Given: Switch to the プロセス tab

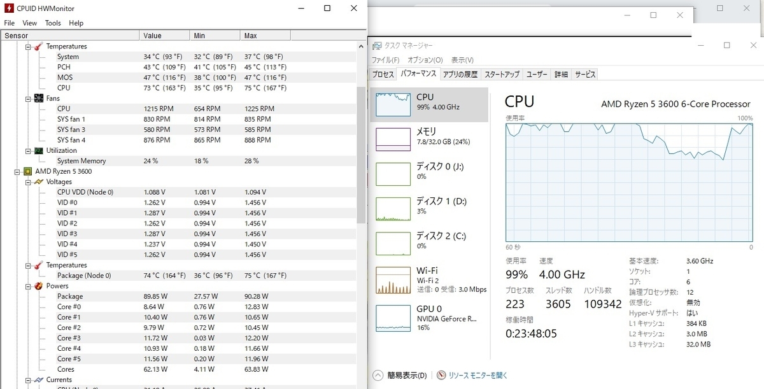Looking at the screenshot, I should coord(383,74).
